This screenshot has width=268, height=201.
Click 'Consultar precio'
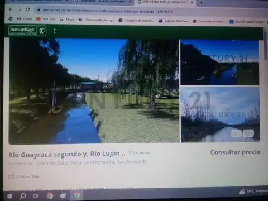235,152
